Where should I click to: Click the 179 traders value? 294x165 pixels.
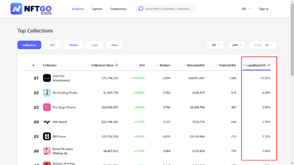pos(234,151)
